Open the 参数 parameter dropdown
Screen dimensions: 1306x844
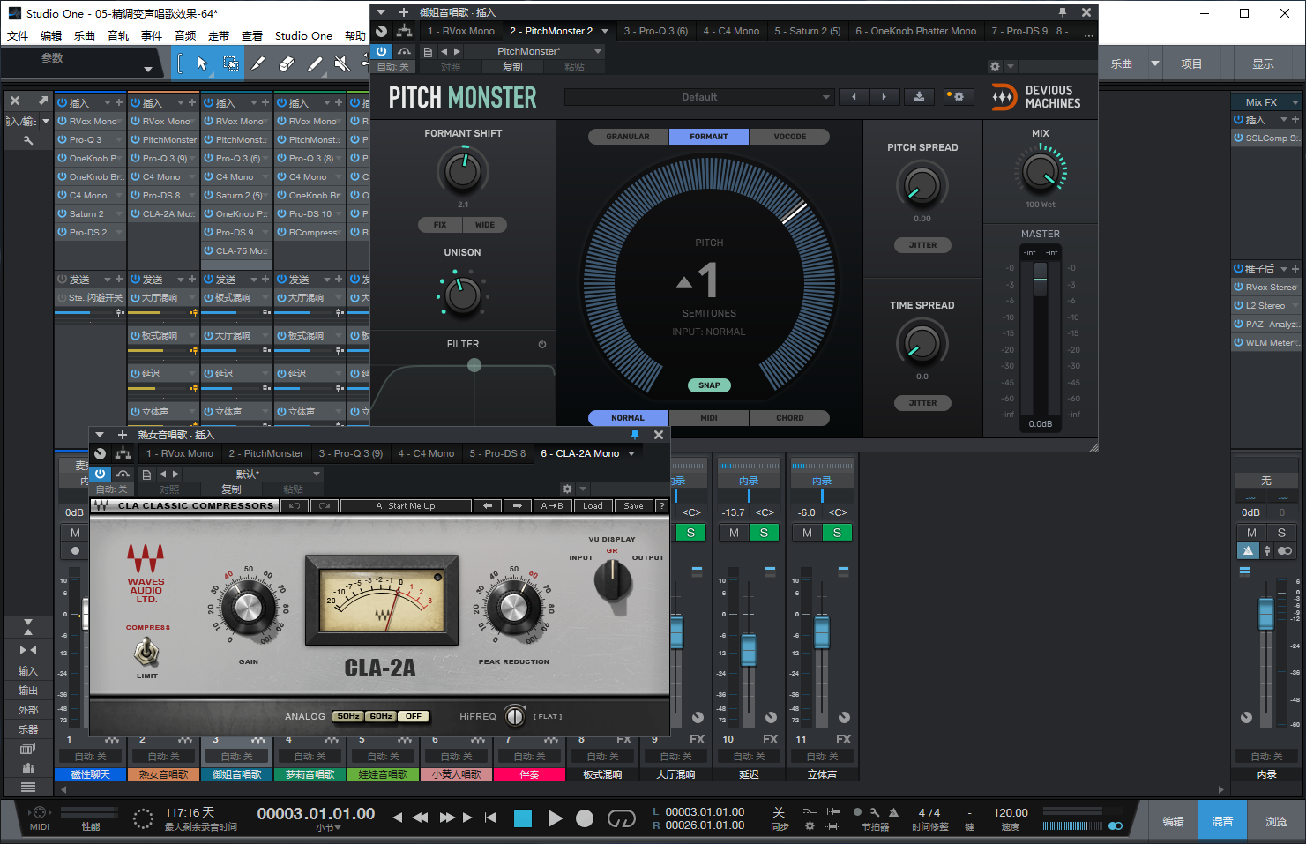coord(147,69)
